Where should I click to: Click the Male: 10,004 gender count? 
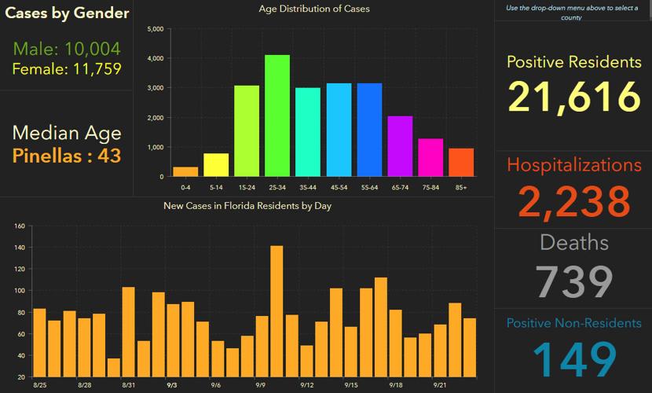click(67, 50)
